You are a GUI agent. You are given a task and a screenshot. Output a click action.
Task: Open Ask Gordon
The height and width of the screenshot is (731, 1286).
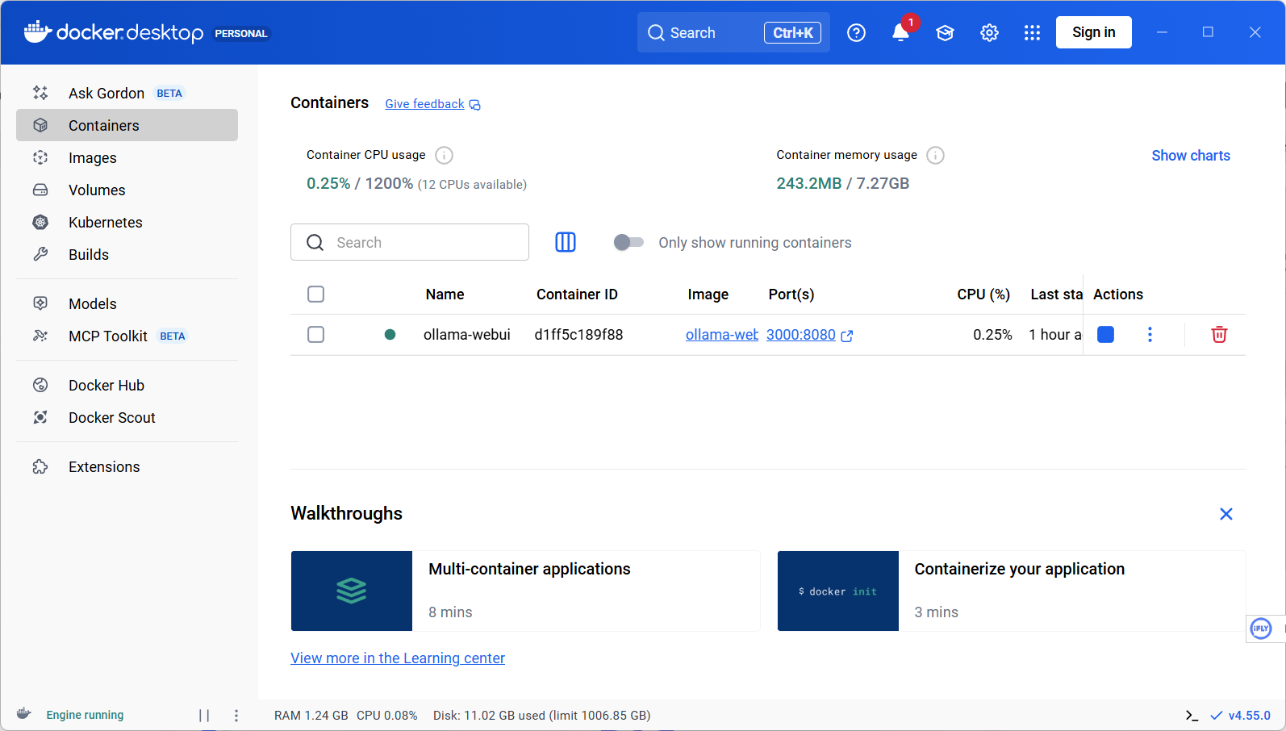pos(127,93)
